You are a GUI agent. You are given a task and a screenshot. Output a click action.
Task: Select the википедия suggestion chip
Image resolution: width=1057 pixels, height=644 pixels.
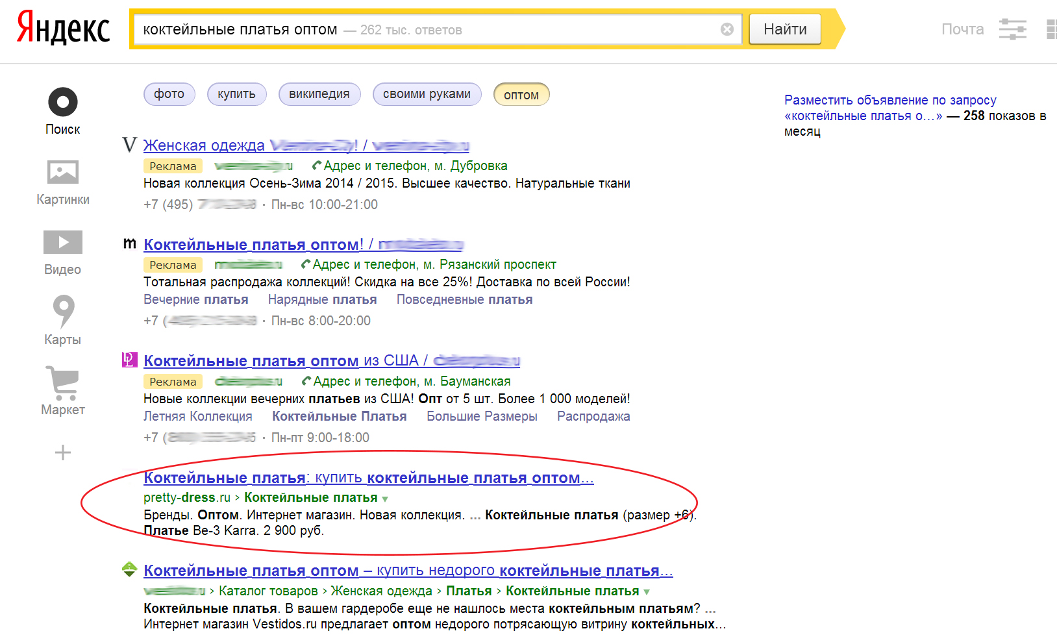click(x=319, y=94)
